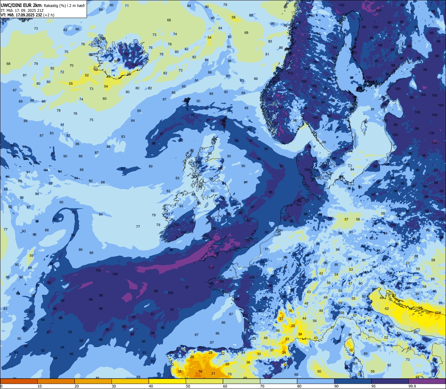
Task: Click the purple legend swatch above 99.9 %
Action: [x=427, y=381]
